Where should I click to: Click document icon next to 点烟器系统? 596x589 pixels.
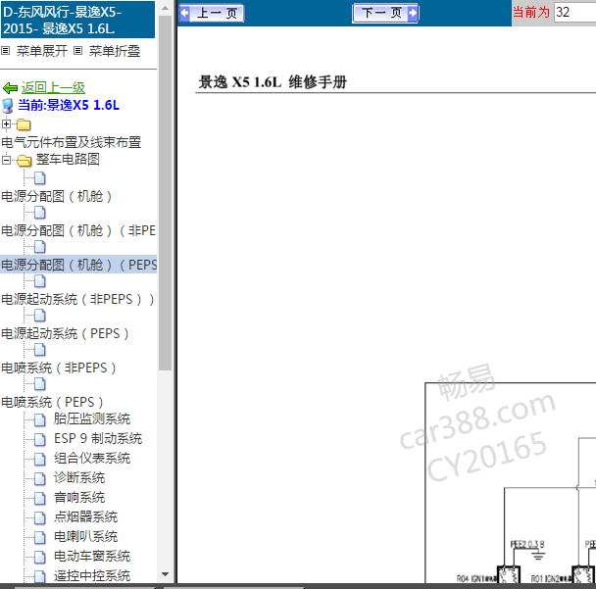(x=40, y=517)
